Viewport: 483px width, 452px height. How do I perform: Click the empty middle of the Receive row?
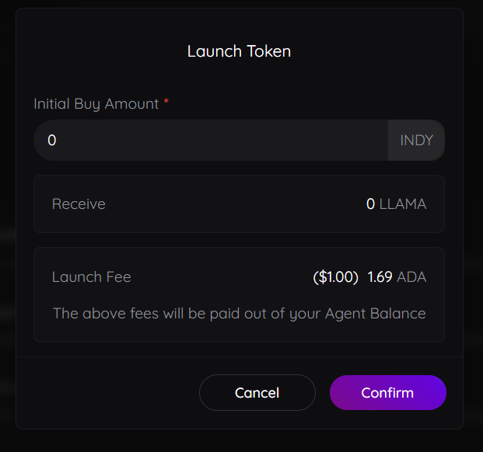(233, 204)
